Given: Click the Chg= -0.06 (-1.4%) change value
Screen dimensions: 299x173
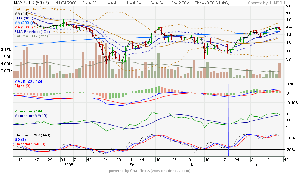Looking at the screenshot, I should (212, 3).
